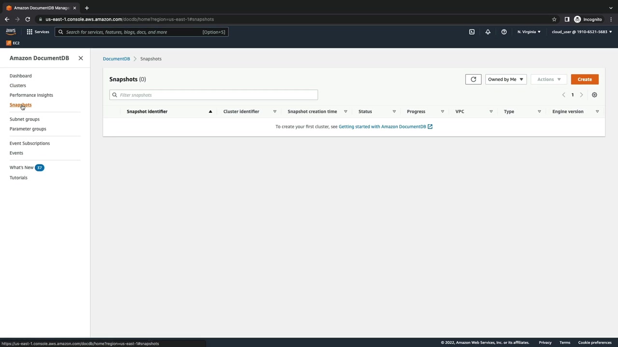Open Cookie preferences in footer
The height and width of the screenshot is (347, 618).
(595, 343)
